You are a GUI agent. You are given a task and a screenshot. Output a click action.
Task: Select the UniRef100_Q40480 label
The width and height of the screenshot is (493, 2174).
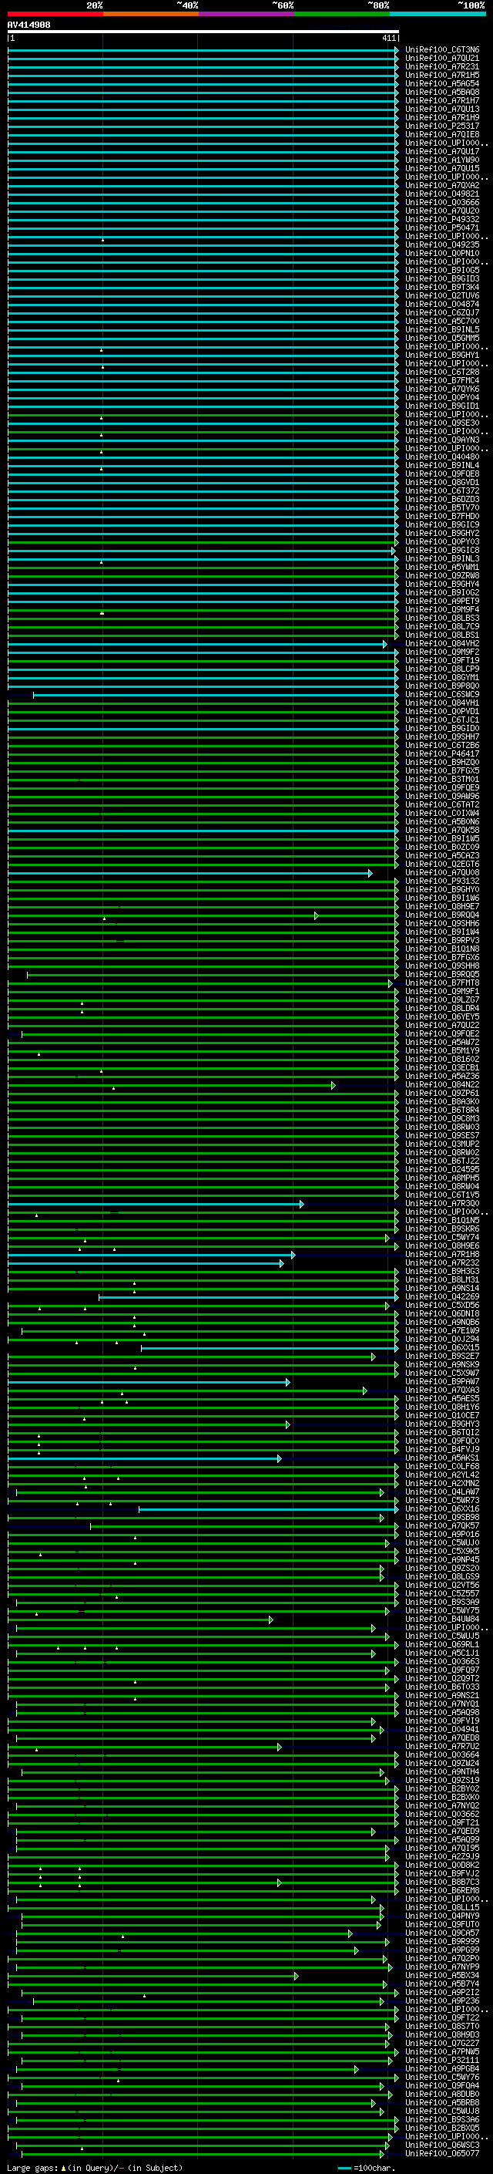coord(442,457)
